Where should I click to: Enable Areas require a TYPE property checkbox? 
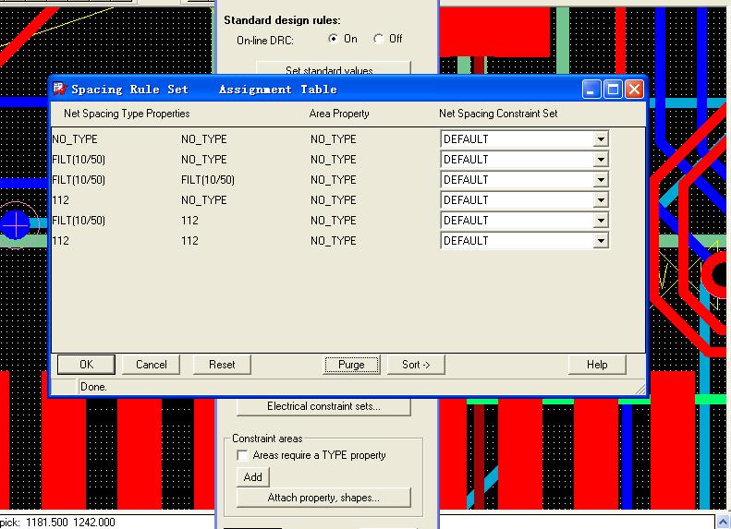point(242,455)
